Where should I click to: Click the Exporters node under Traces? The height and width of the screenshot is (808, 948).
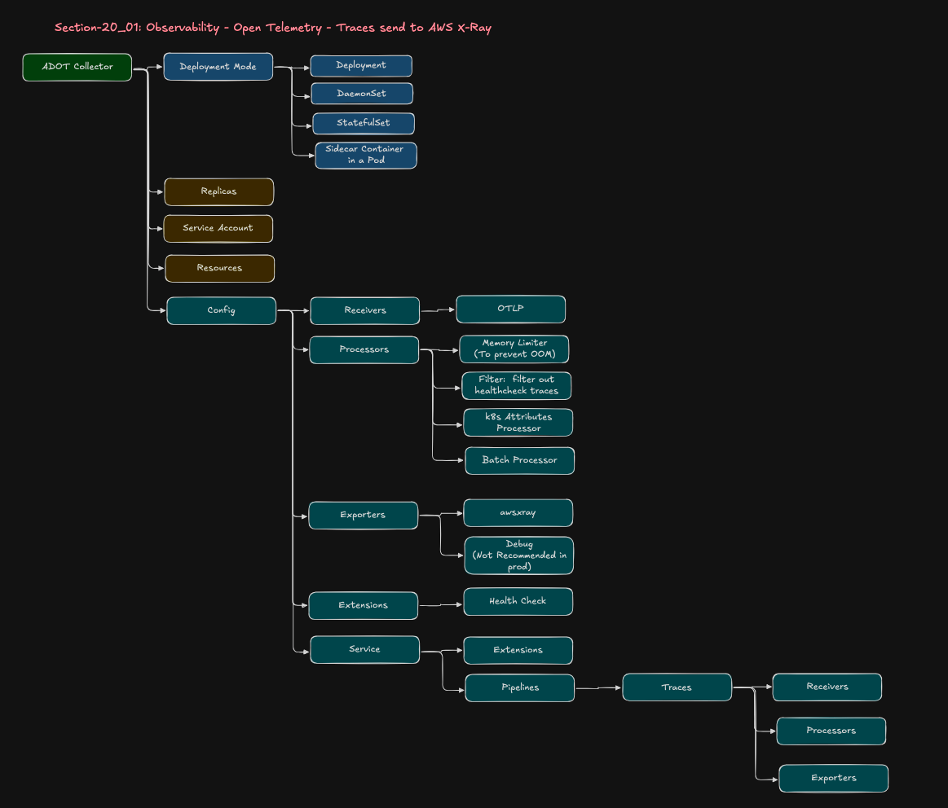(833, 778)
